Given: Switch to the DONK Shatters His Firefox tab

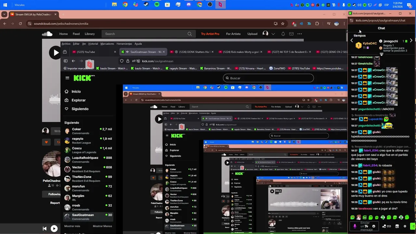Looking at the screenshot, I should click(192, 52).
